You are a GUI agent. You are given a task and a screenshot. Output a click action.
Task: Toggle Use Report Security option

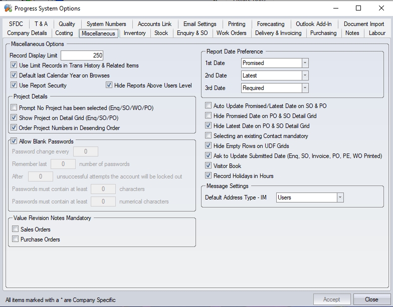coord(14,85)
